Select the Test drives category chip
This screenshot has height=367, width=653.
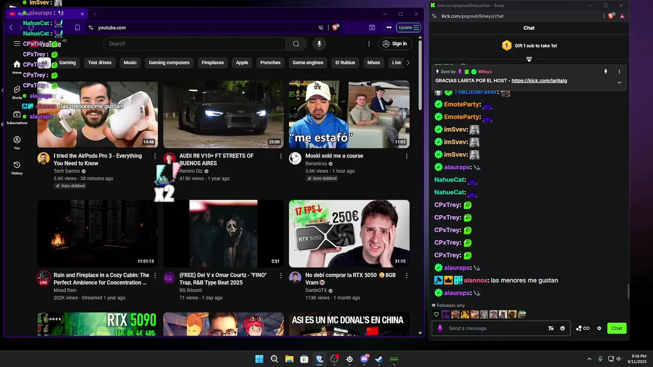pos(99,63)
